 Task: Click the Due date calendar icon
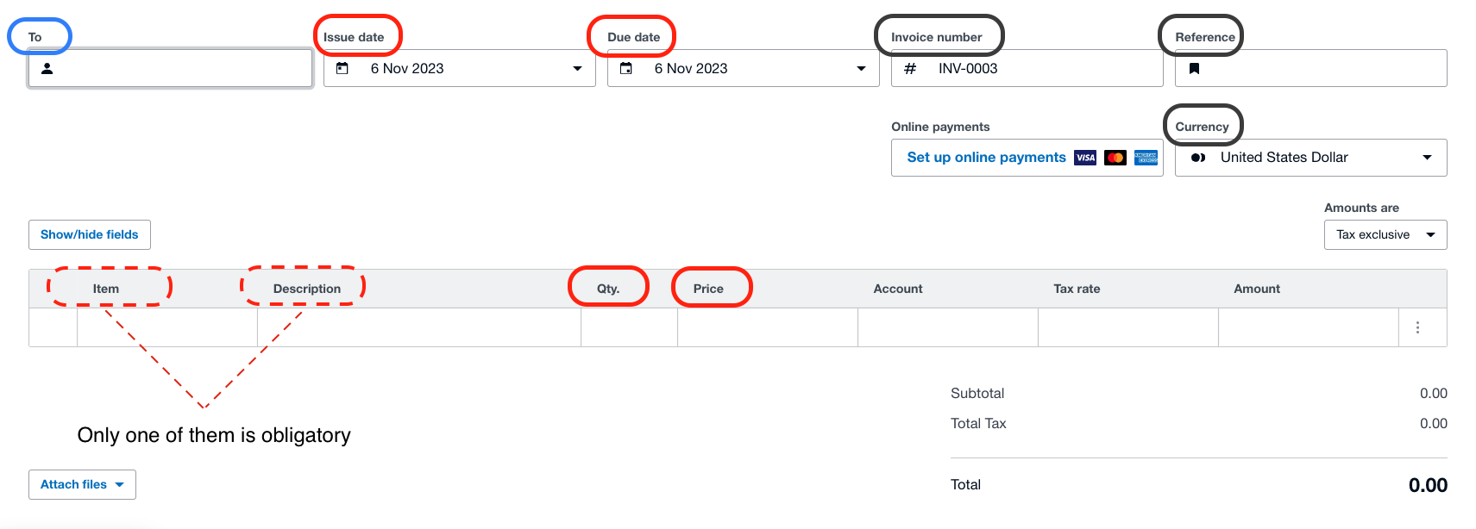point(626,68)
